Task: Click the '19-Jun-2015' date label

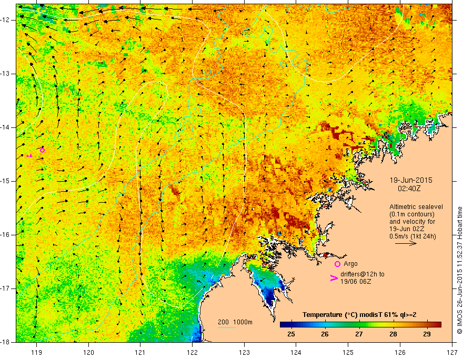Action: tap(411, 180)
